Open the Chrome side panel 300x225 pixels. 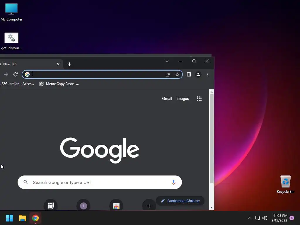click(x=189, y=74)
